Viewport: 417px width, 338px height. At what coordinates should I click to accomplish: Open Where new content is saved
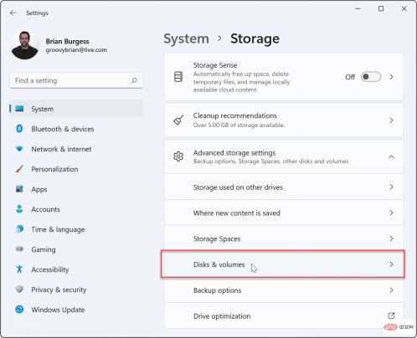(284, 213)
